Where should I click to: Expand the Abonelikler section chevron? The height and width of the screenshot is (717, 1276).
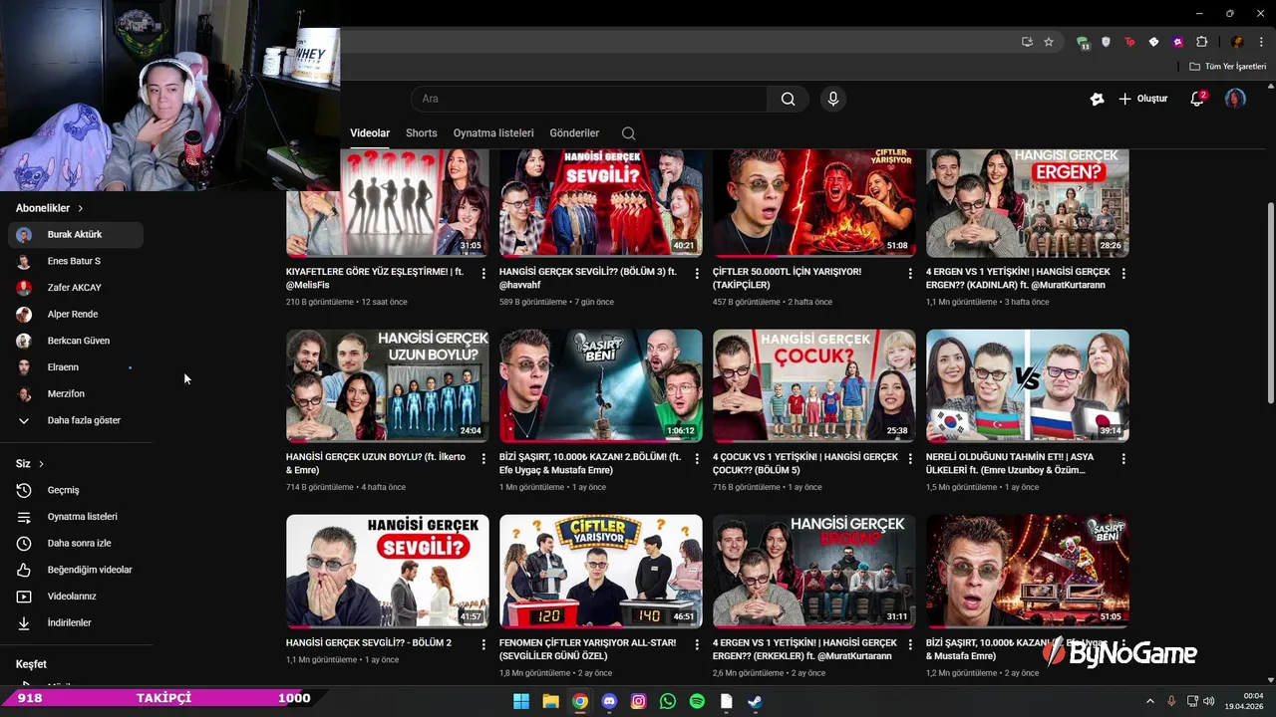(81, 208)
